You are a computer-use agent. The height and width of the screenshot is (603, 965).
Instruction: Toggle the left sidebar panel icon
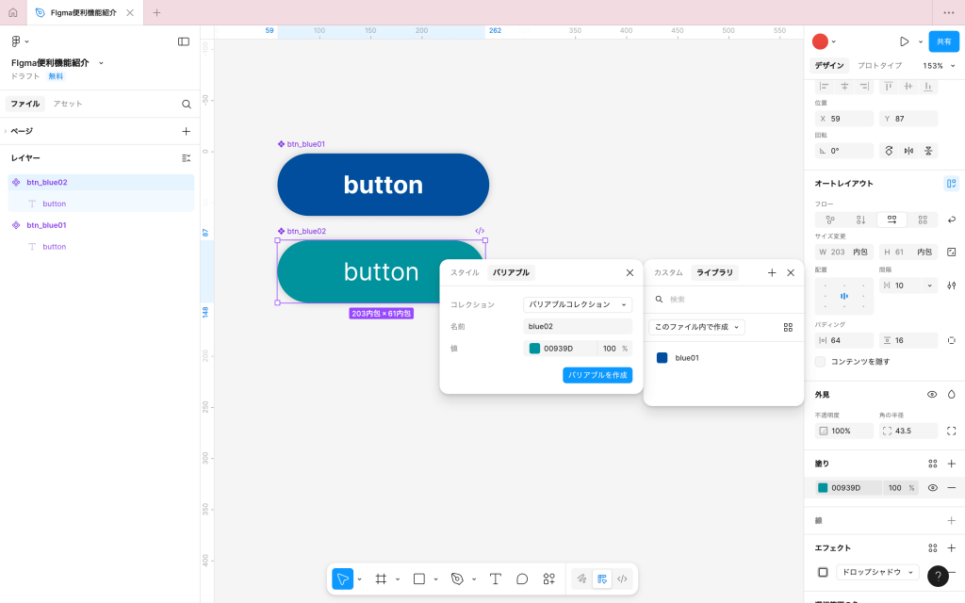pyautogui.click(x=184, y=41)
